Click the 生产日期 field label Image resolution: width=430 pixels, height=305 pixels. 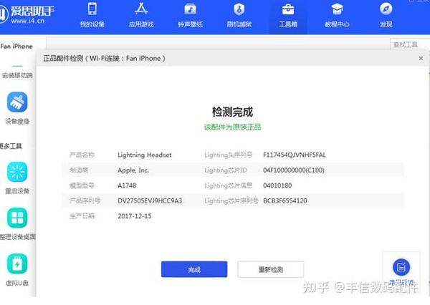pos(82,216)
